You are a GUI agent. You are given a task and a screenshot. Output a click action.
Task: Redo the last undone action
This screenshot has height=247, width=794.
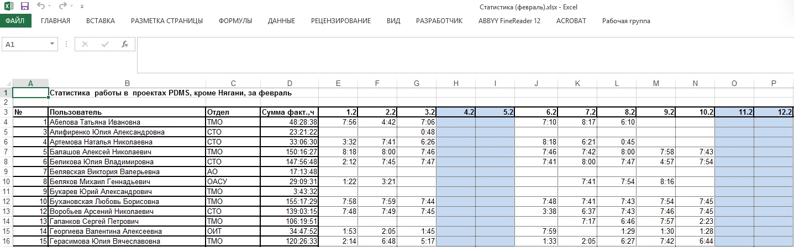[62, 6]
